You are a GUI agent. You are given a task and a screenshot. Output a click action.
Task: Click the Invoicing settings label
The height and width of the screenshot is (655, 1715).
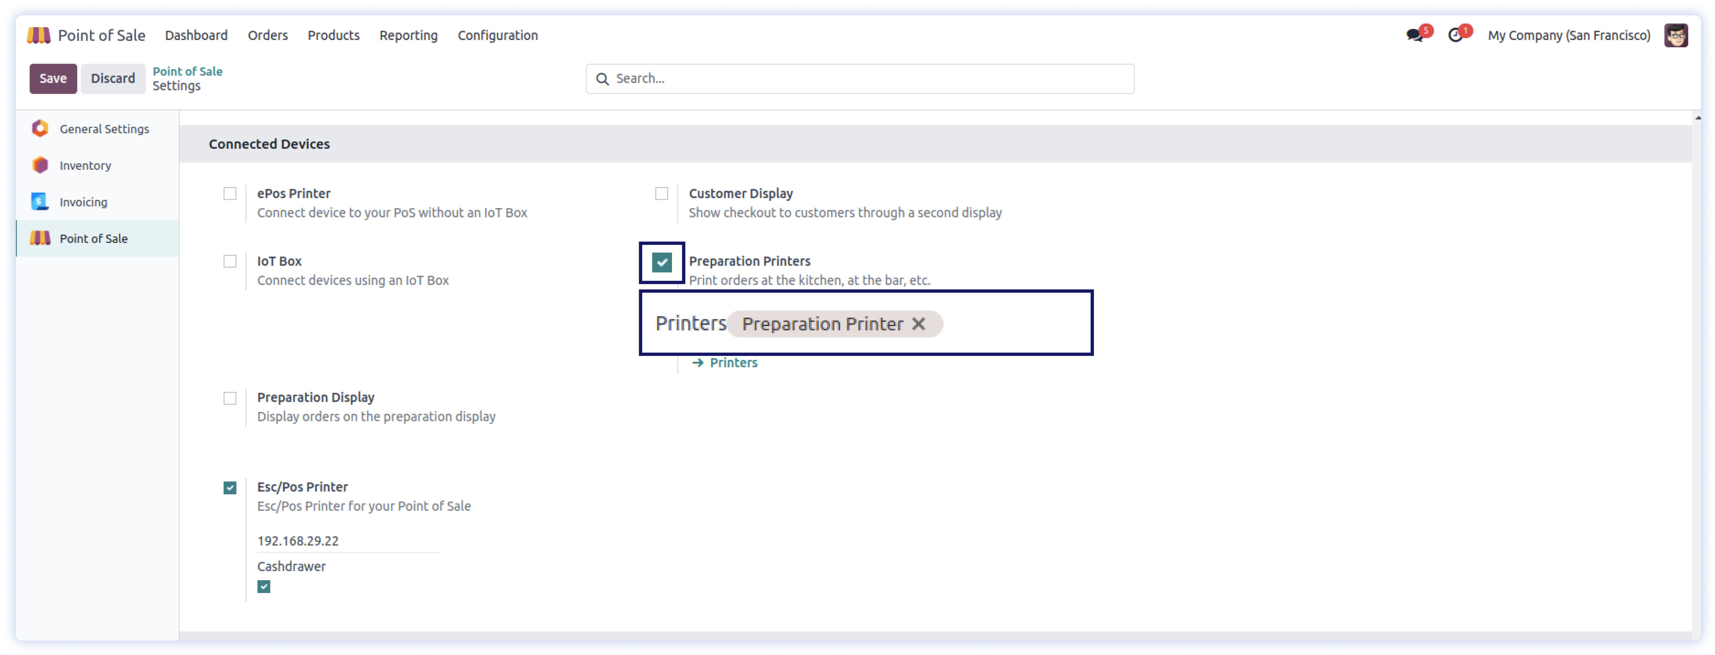(x=83, y=202)
